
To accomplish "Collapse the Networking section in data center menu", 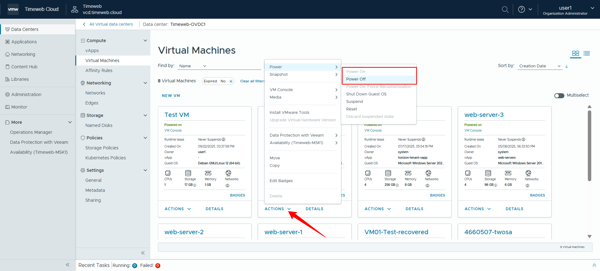I will coord(145,83).
